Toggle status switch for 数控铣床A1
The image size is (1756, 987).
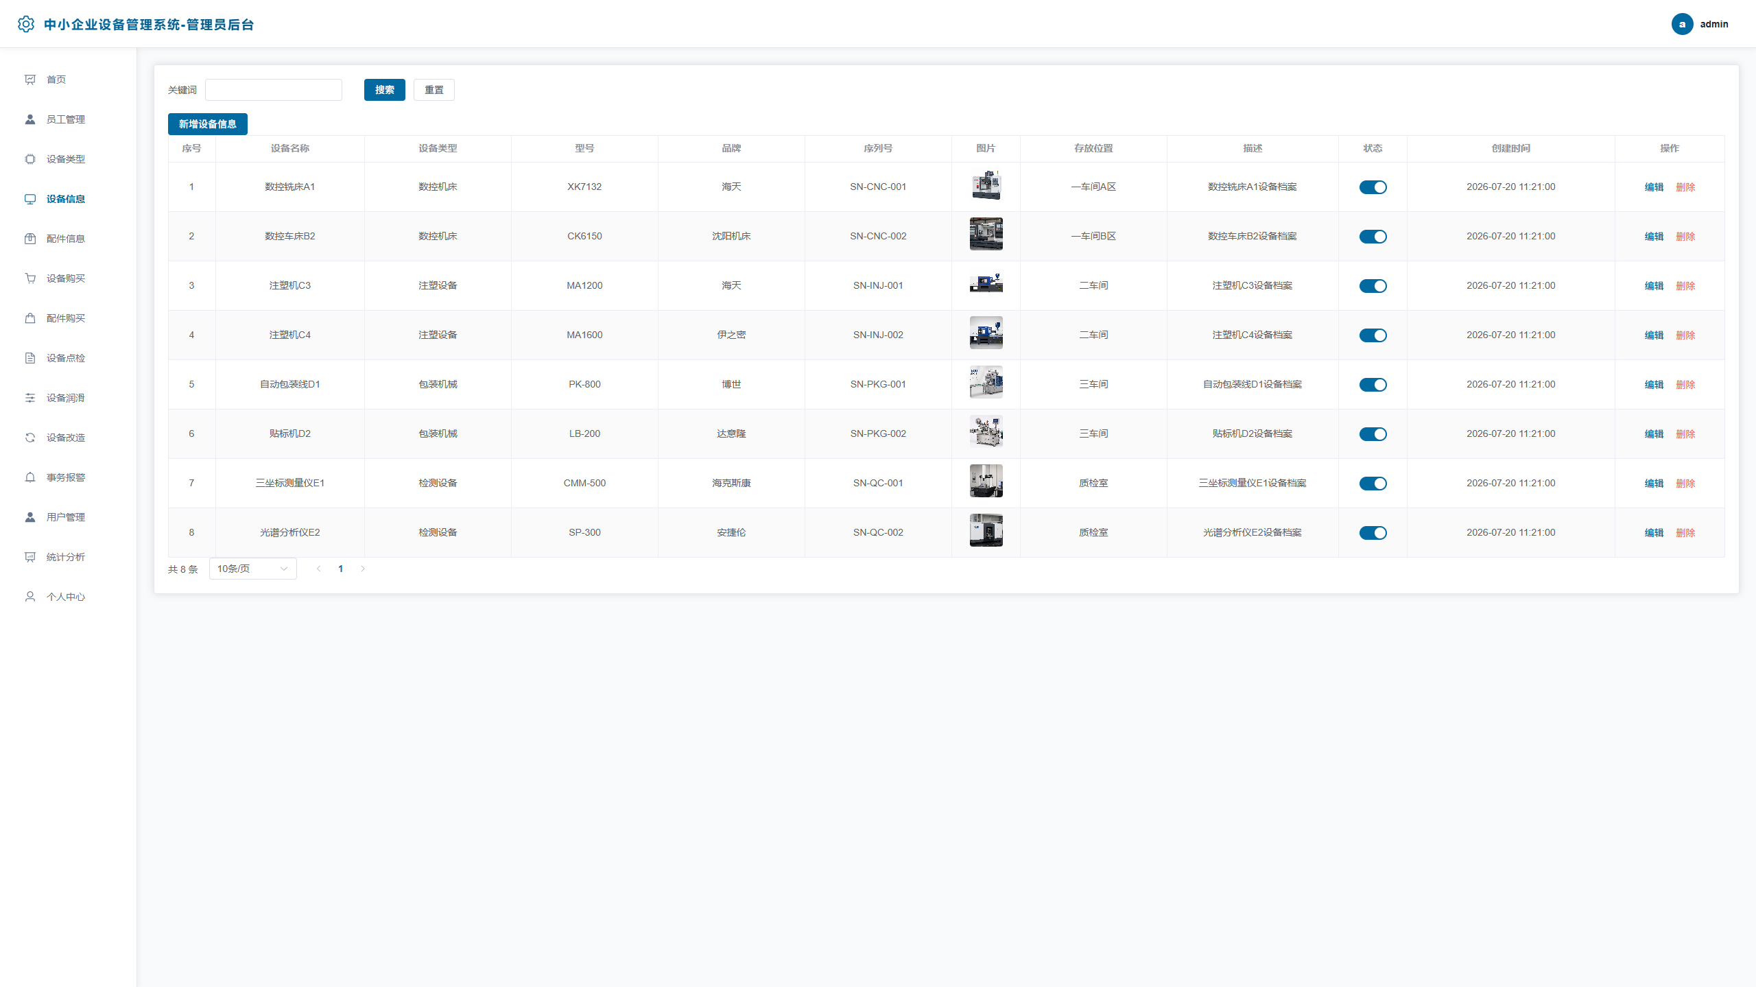[x=1373, y=187]
